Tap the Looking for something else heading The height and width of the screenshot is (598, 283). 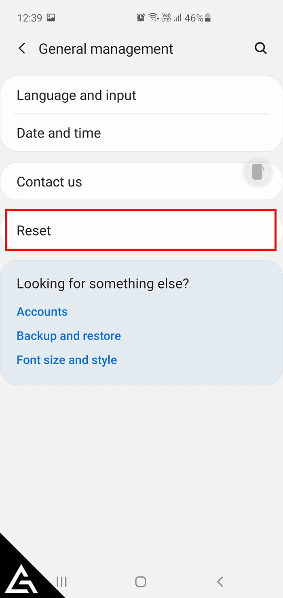pos(103,283)
